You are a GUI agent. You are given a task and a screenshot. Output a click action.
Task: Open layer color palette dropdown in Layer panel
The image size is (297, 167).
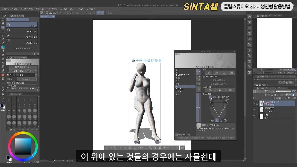click(256, 91)
